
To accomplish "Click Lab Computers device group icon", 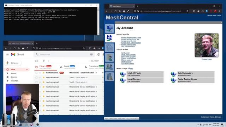I will point(173,74).
